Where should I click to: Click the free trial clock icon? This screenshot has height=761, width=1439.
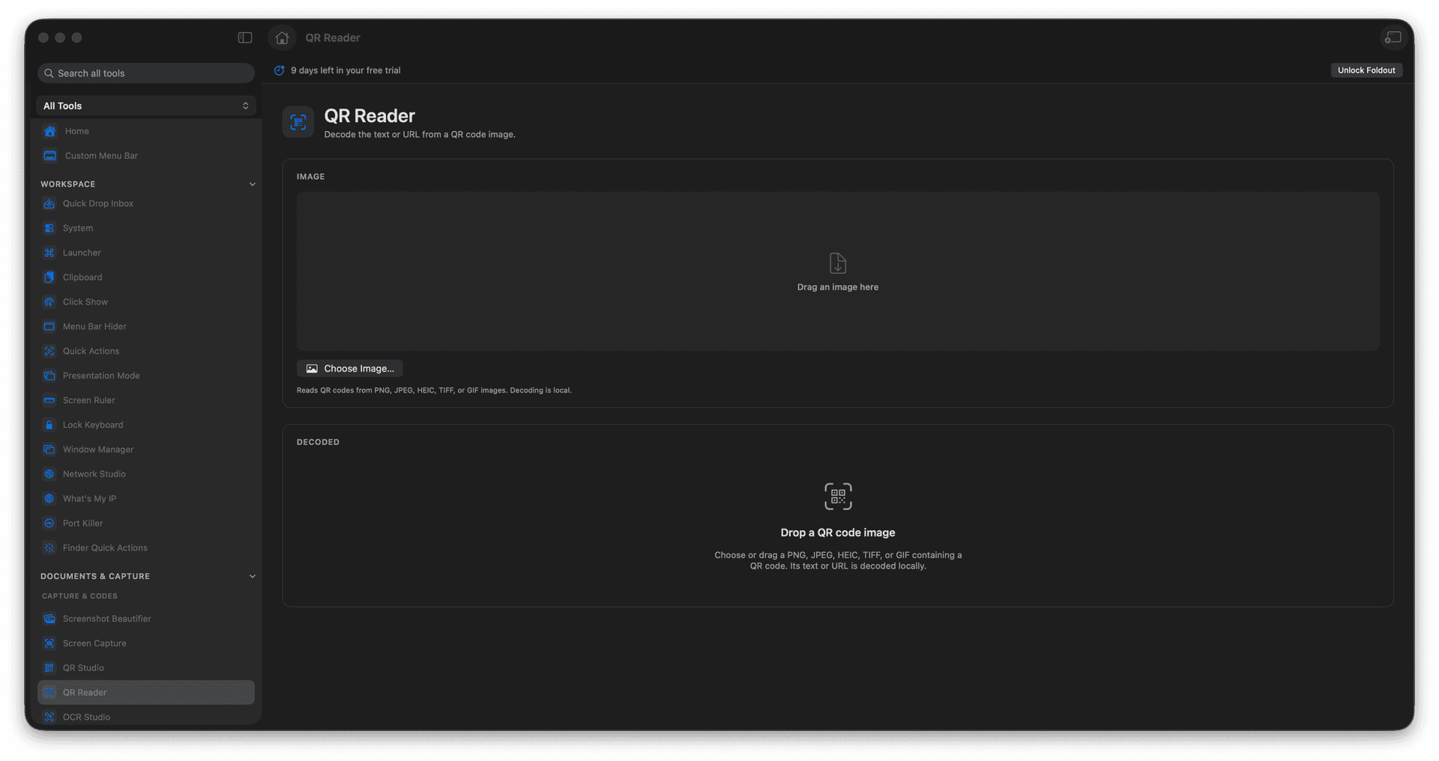pos(279,70)
